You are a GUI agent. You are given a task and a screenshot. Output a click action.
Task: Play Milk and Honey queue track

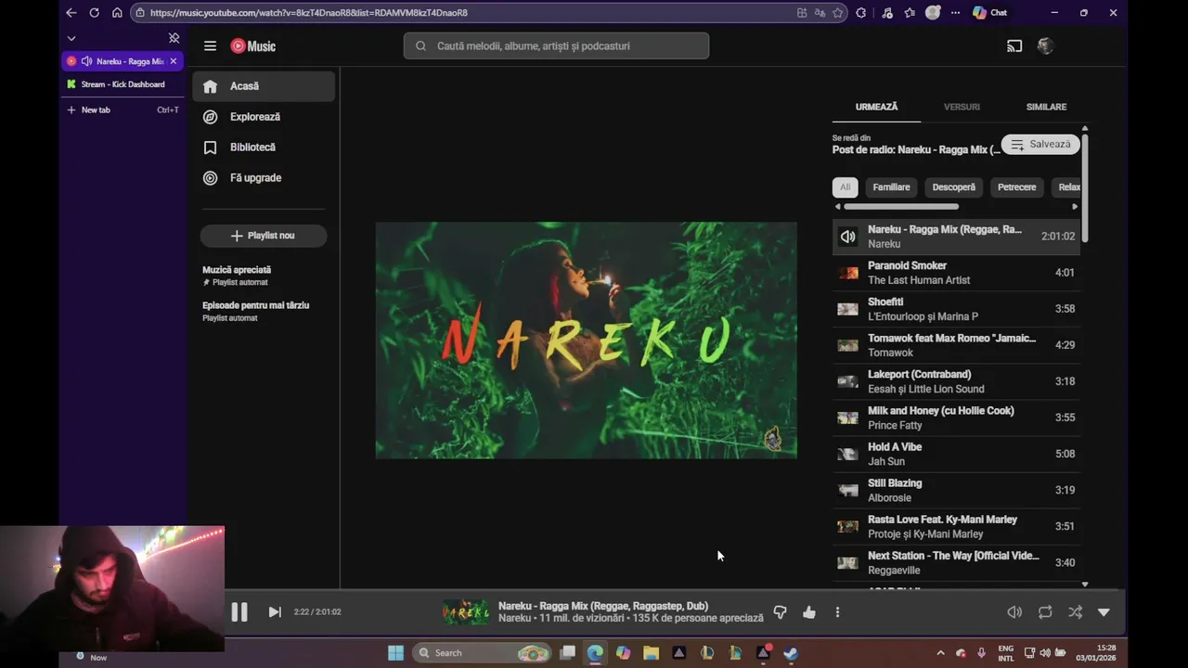click(x=956, y=417)
